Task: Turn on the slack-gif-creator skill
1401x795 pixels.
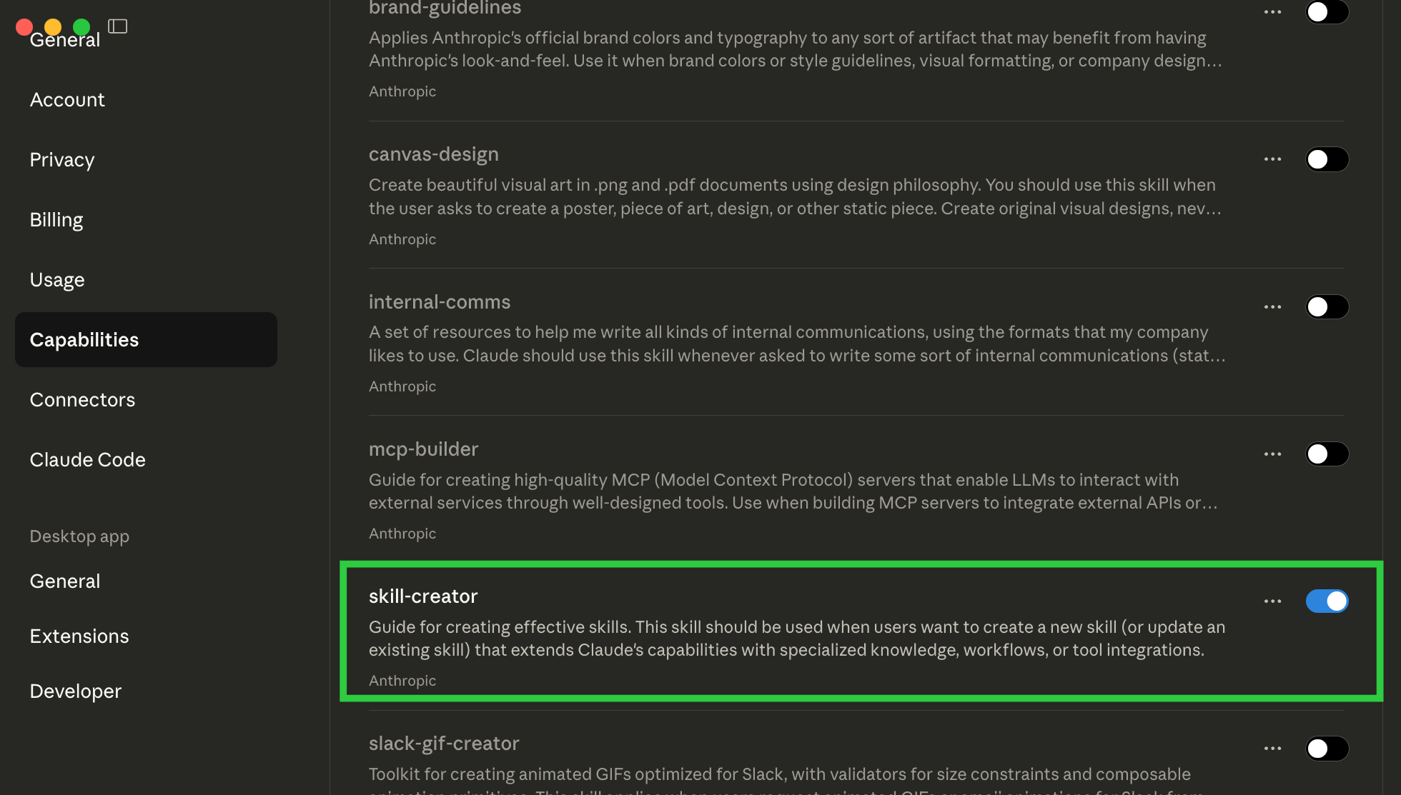Action: pyautogui.click(x=1327, y=749)
